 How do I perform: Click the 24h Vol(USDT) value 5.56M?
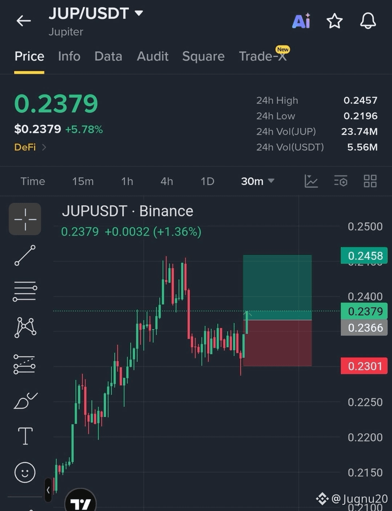point(362,147)
